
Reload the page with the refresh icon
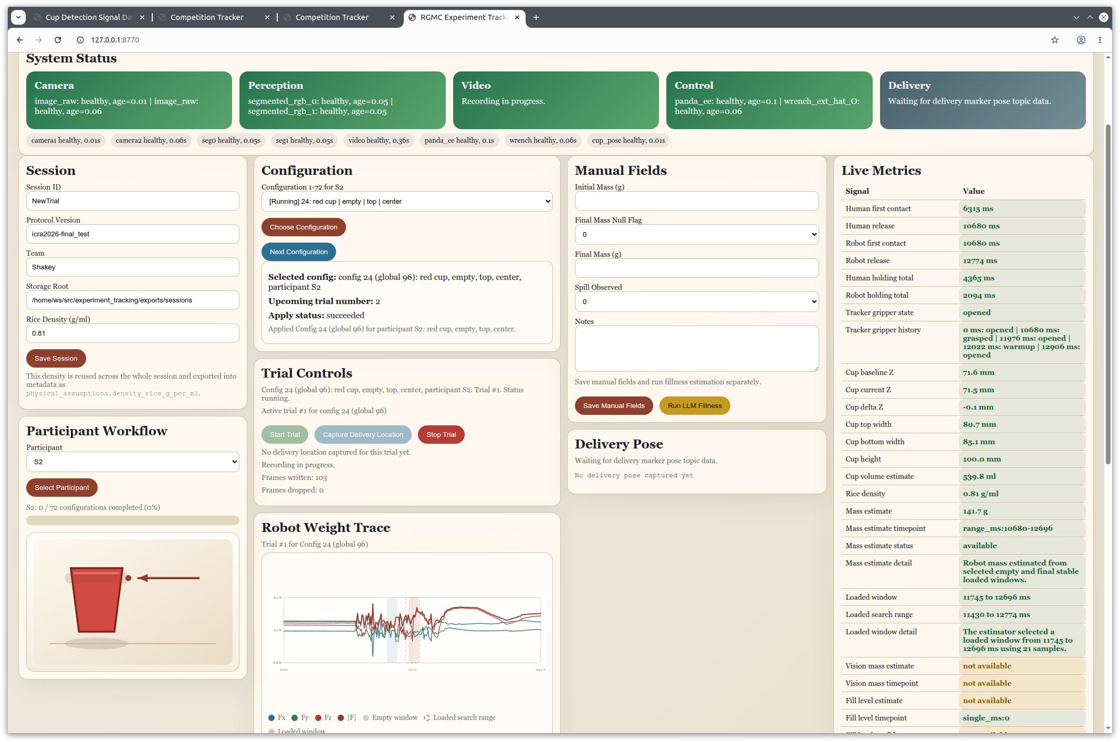[x=58, y=40]
